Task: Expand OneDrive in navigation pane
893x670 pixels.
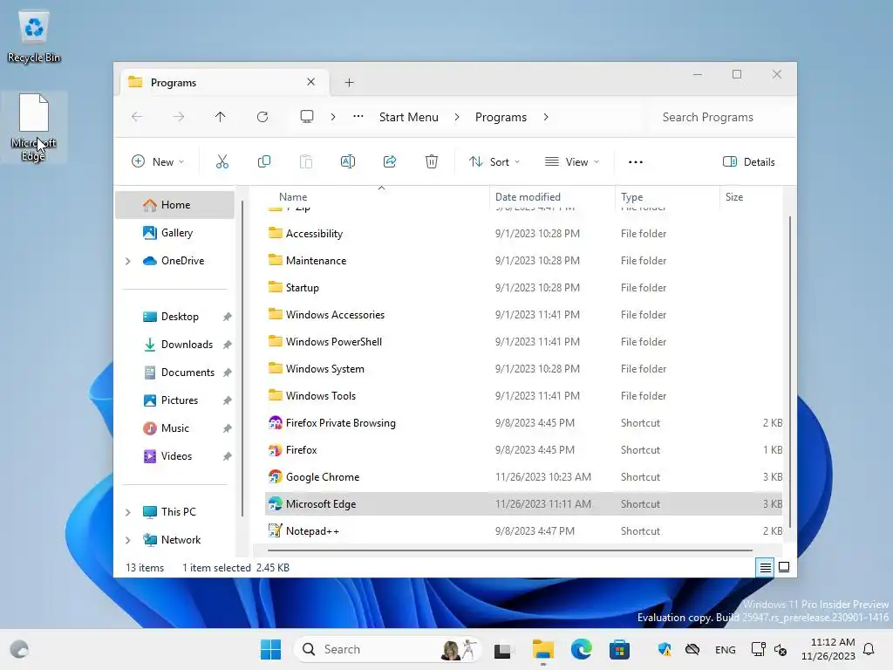Action: click(x=128, y=261)
